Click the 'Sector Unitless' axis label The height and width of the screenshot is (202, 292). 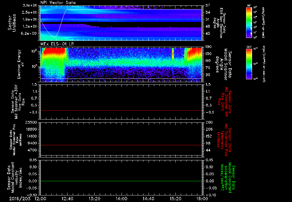pos(12,23)
